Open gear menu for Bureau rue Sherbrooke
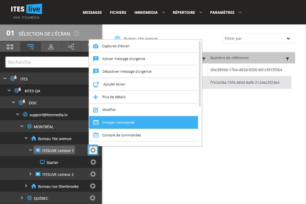 93,186
